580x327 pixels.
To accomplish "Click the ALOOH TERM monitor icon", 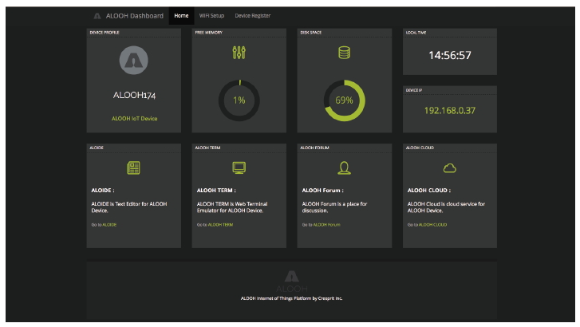I will [239, 167].
